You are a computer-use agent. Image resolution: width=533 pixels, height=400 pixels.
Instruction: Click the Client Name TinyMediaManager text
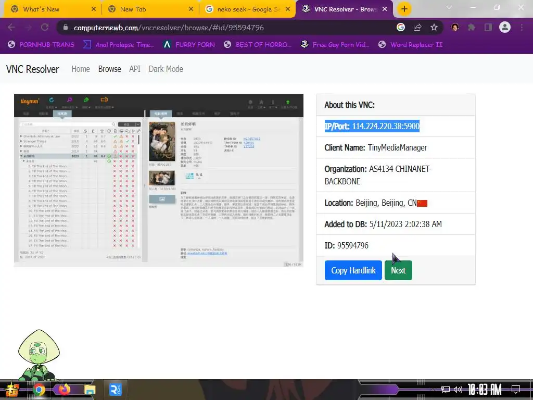click(x=376, y=147)
